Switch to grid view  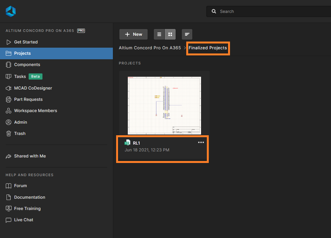(x=170, y=34)
